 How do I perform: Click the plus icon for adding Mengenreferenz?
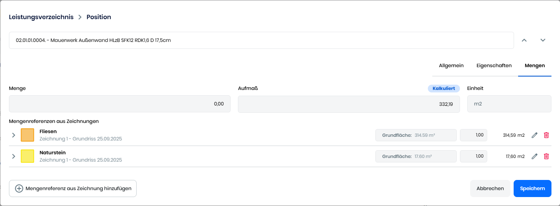19,188
